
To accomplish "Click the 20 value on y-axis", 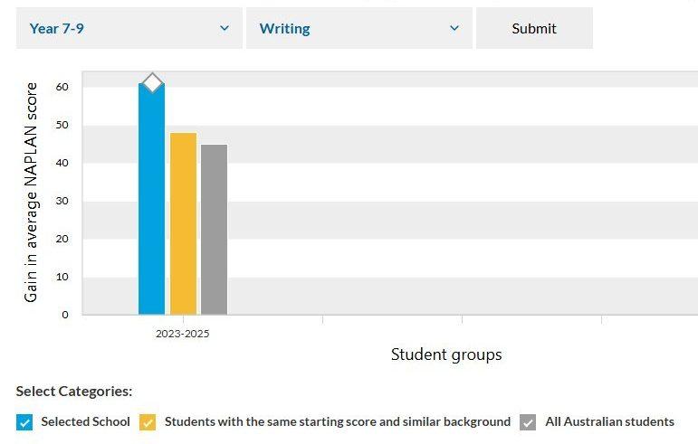I will coord(62,239).
